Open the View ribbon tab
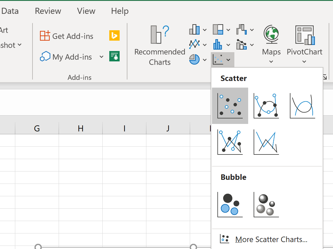 click(x=86, y=11)
